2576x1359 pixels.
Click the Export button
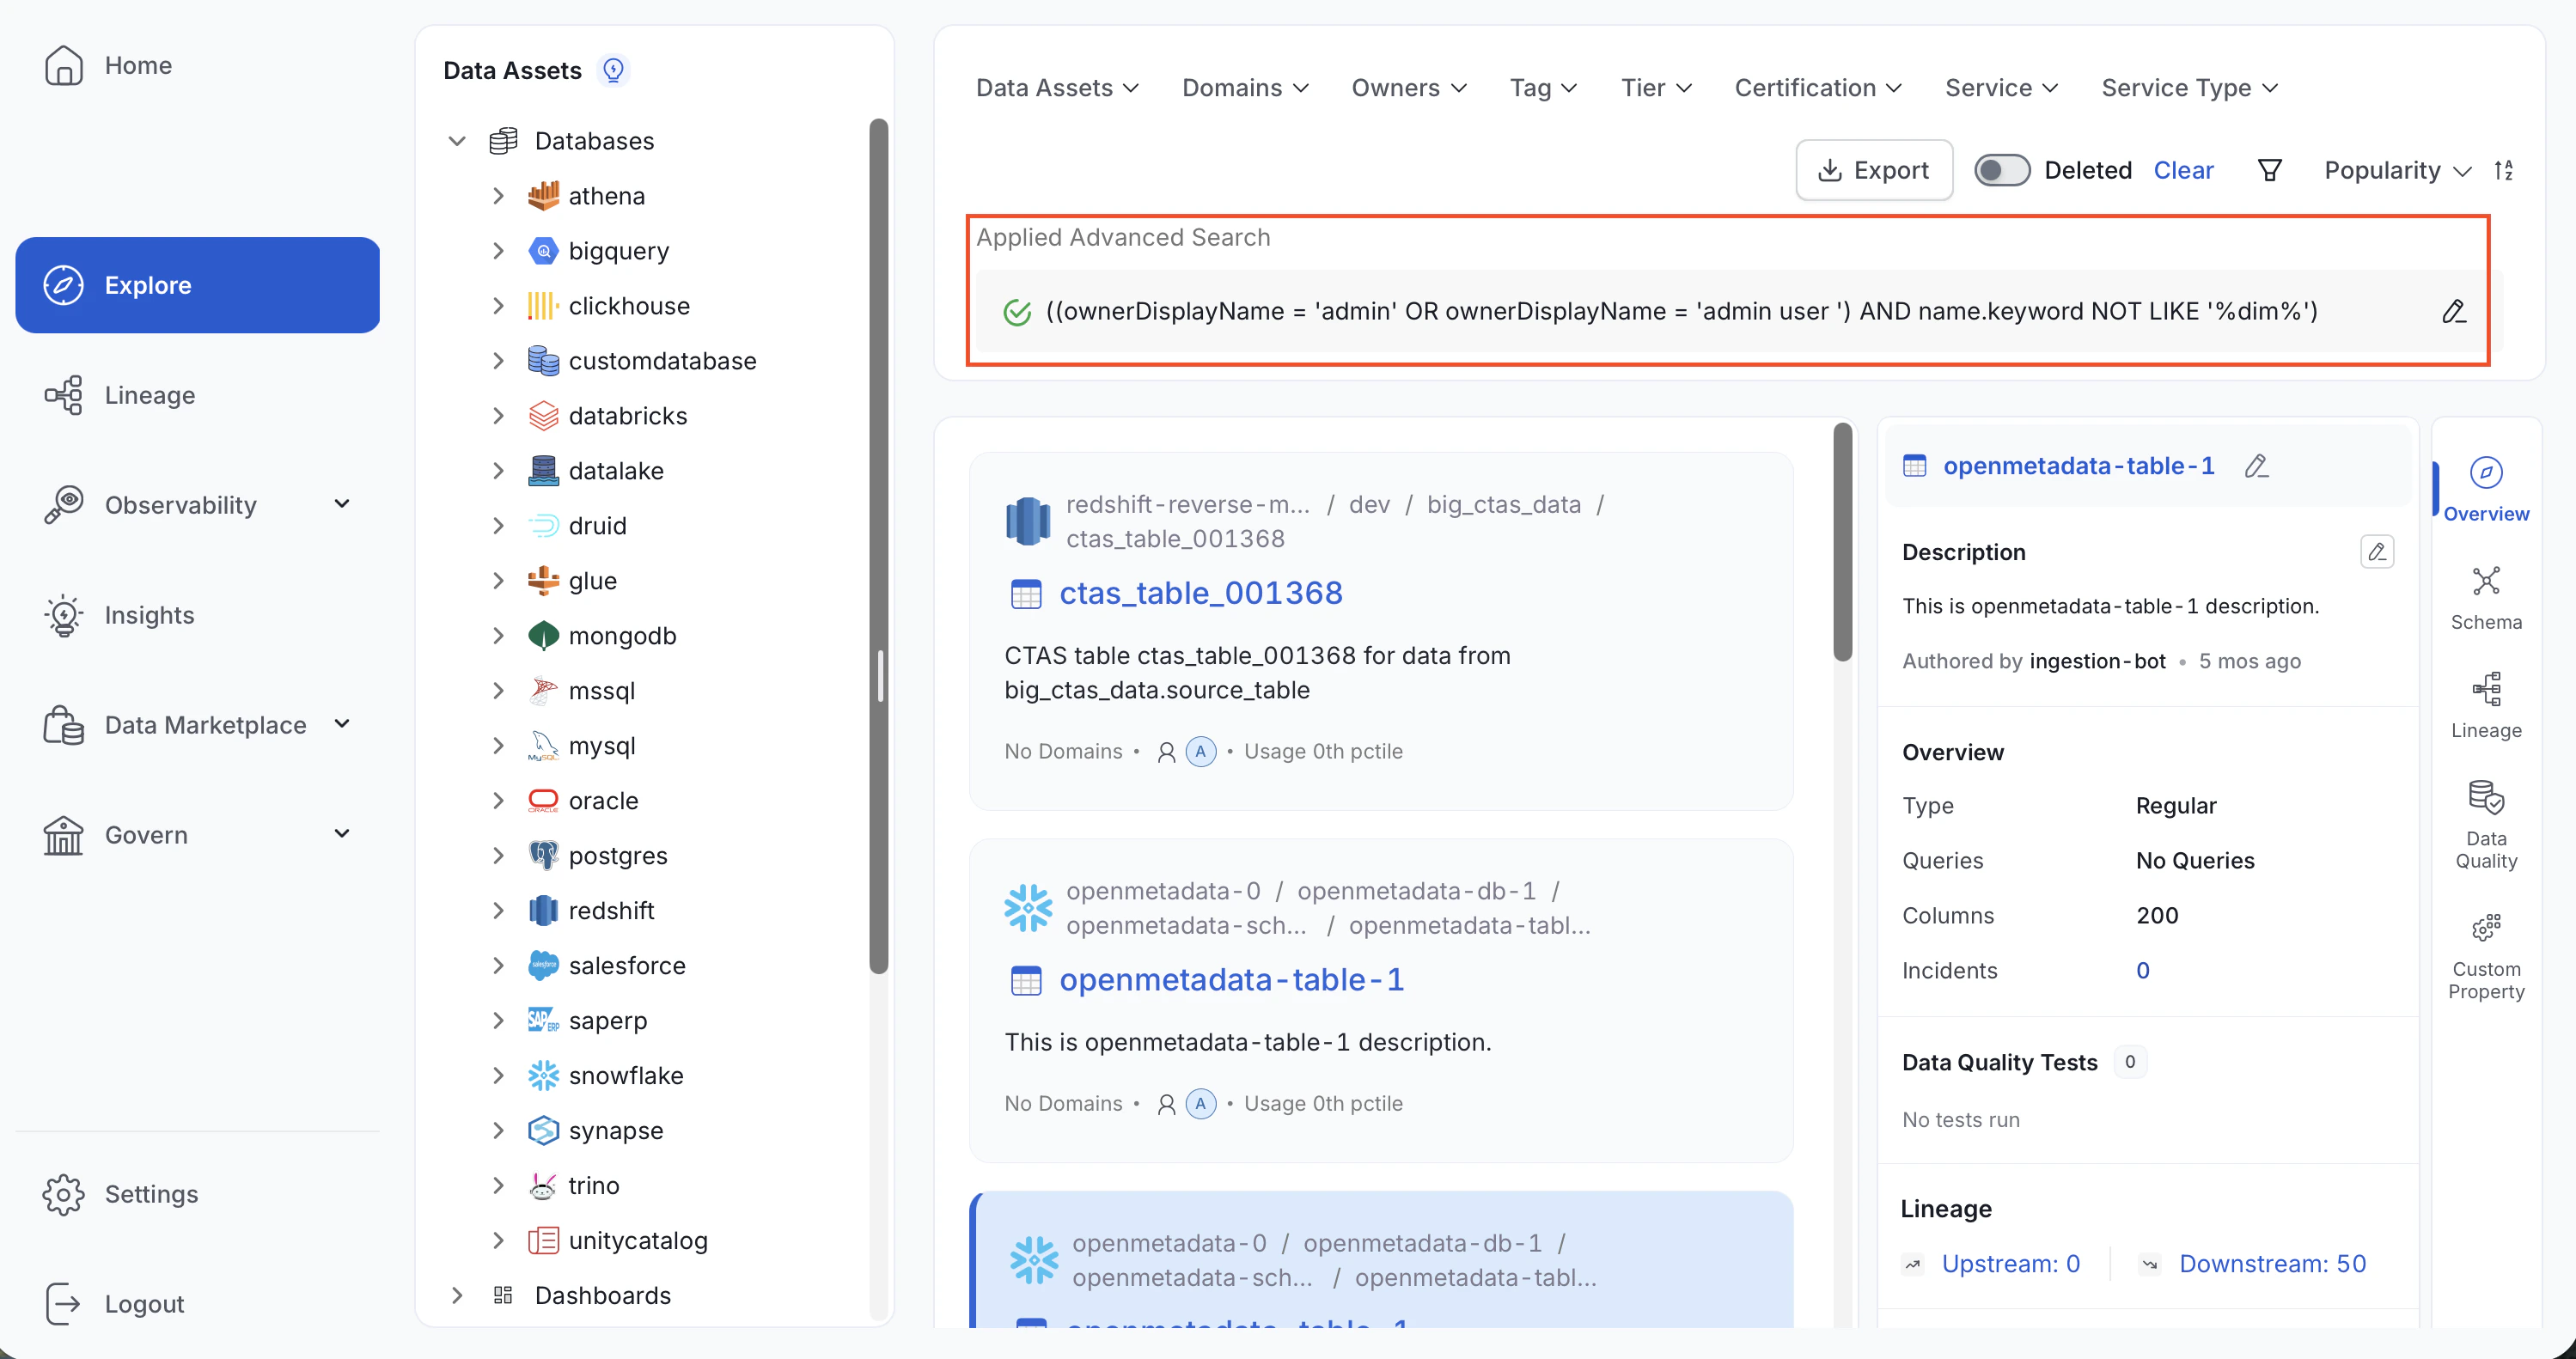(1873, 170)
